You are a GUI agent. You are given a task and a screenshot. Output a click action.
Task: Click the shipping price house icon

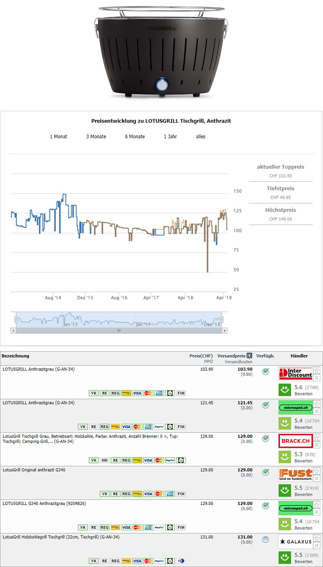coord(250,356)
